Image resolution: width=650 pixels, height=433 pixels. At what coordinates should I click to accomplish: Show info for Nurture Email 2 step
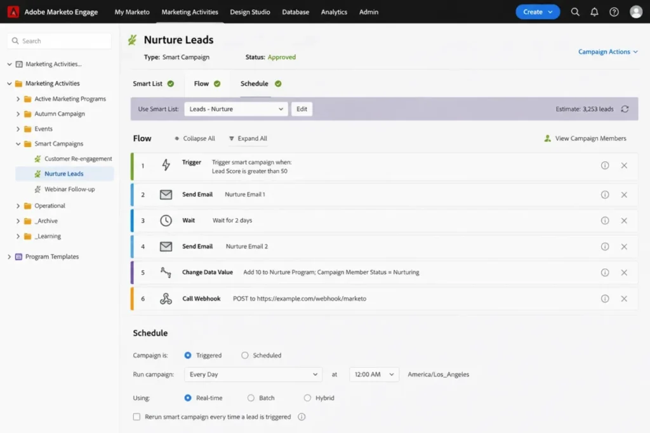click(605, 247)
